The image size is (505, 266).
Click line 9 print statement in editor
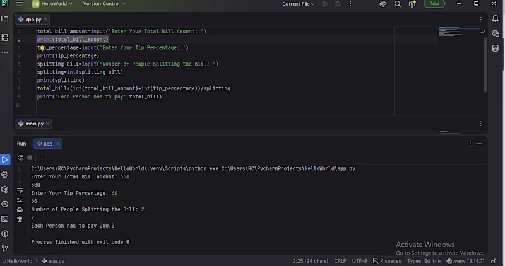(x=99, y=96)
